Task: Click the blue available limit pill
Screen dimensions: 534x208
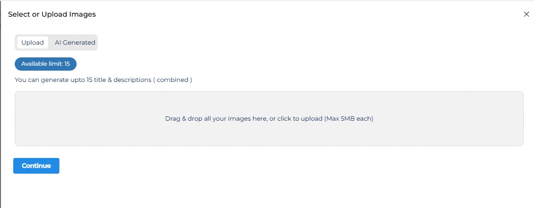Action: [x=46, y=64]
